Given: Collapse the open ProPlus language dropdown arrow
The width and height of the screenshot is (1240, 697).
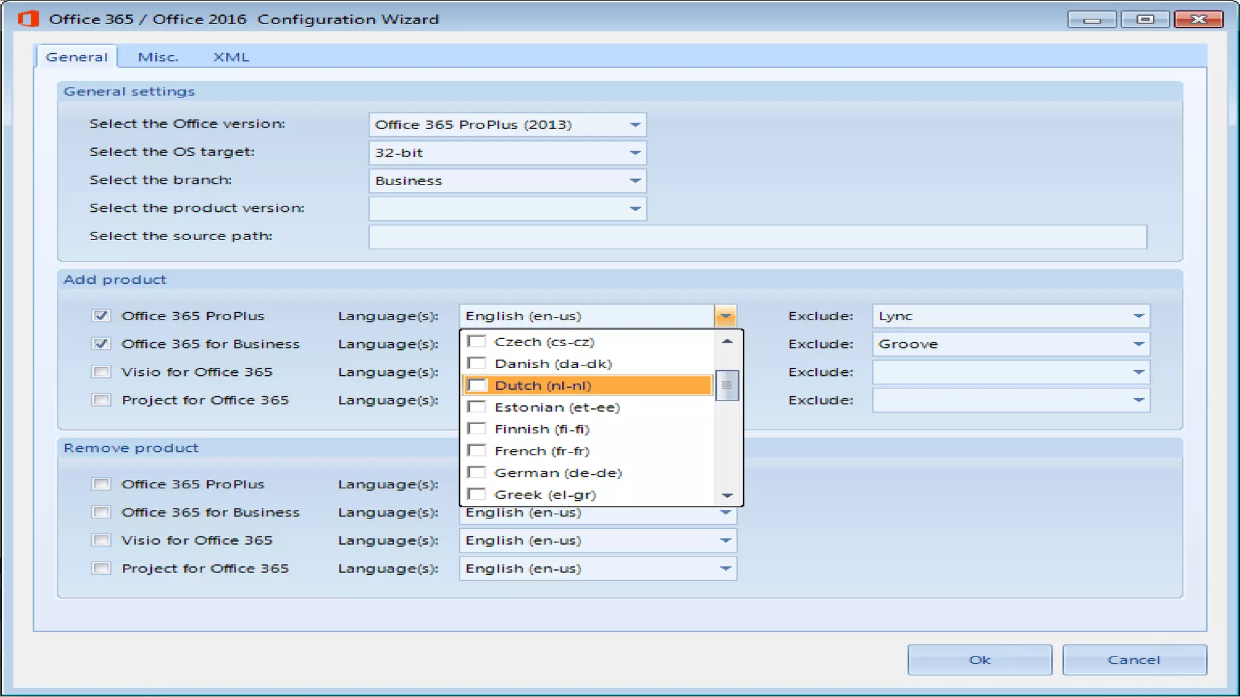Looking at the screenshot, I should (725, 316).
